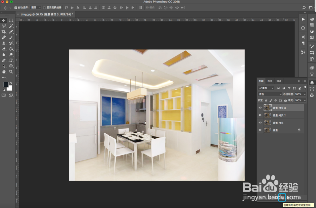Switch to the 通道 tab
The image size is (316, 208).
(x=279, y=81)
